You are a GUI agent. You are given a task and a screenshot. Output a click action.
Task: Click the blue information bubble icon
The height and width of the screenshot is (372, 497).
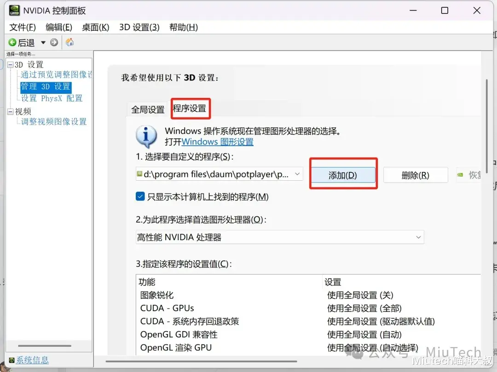click(146, 137)
